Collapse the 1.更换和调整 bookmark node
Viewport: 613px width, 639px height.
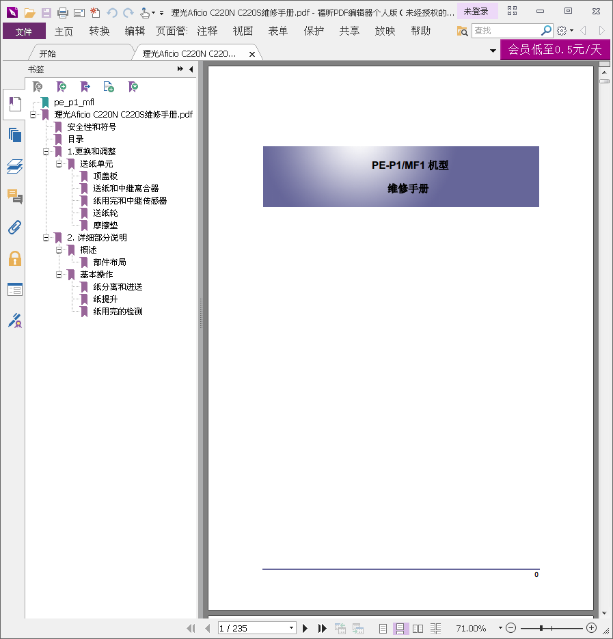(46, 152)
